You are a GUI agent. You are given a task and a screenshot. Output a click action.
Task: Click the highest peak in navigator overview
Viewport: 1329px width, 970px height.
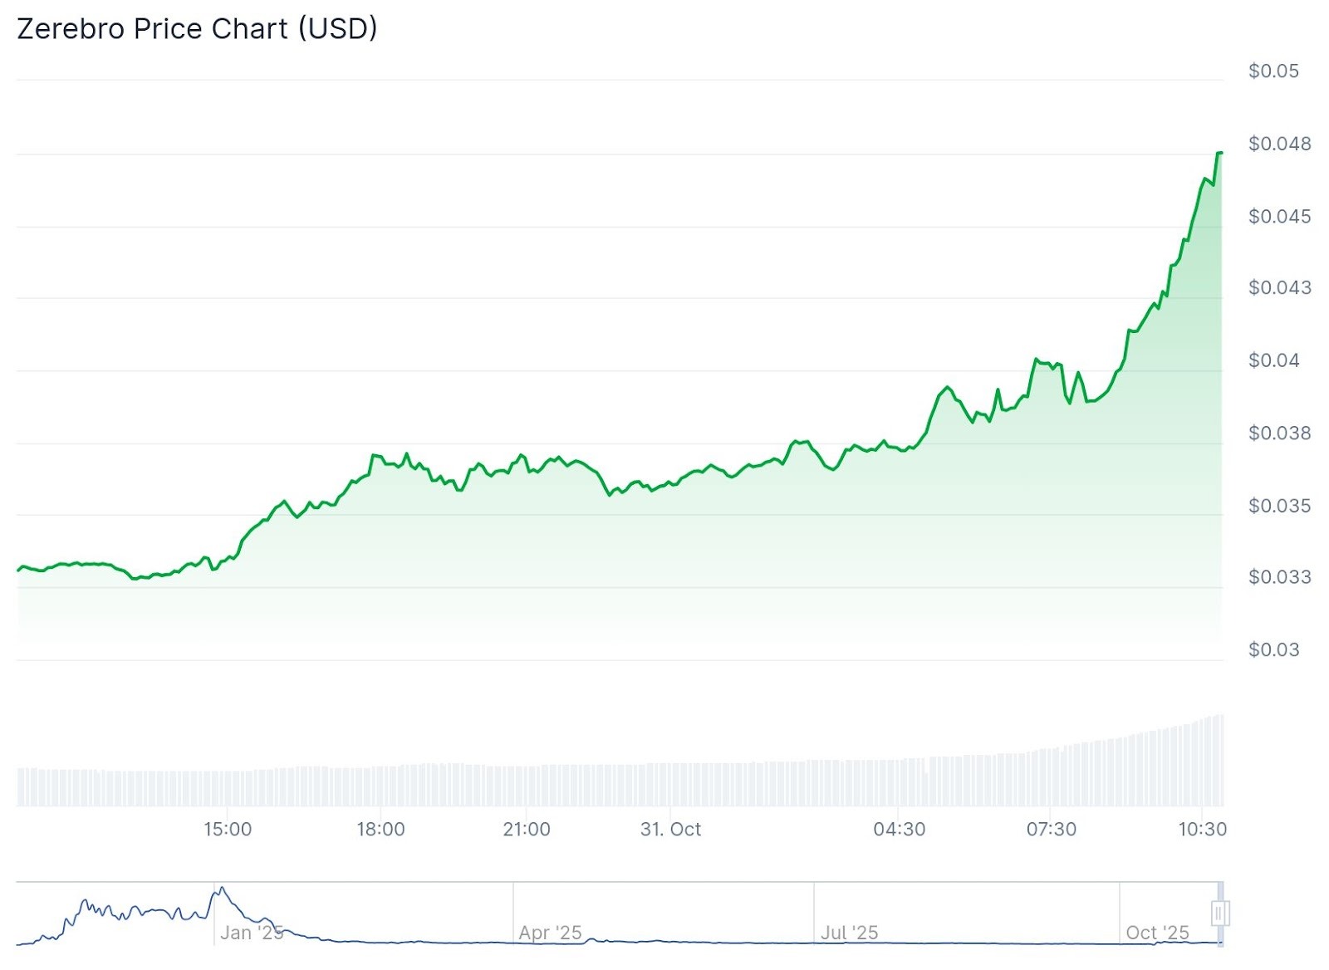(x=222, y=889)
